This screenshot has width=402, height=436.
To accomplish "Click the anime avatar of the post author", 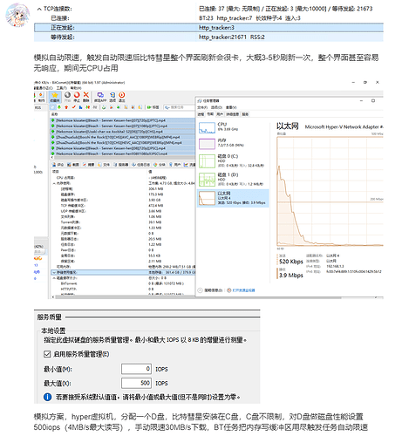I will pyautogui.click(x=17, y=15).
